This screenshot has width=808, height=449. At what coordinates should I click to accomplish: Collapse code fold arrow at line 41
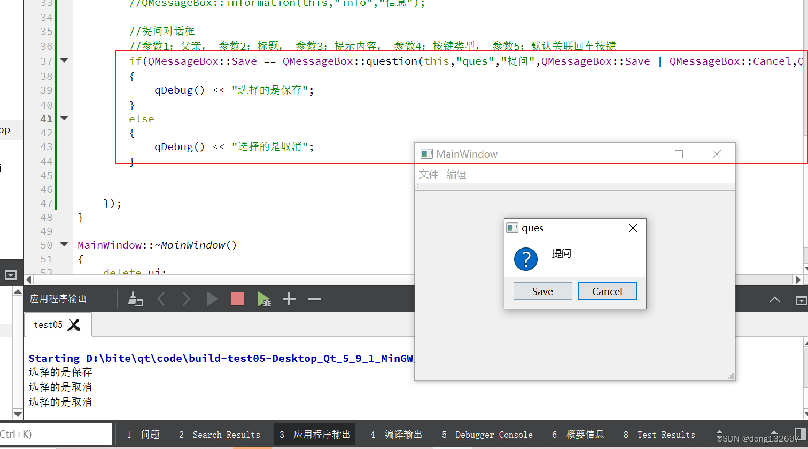[64, 118]
